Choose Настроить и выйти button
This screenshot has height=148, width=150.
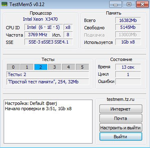121,128
